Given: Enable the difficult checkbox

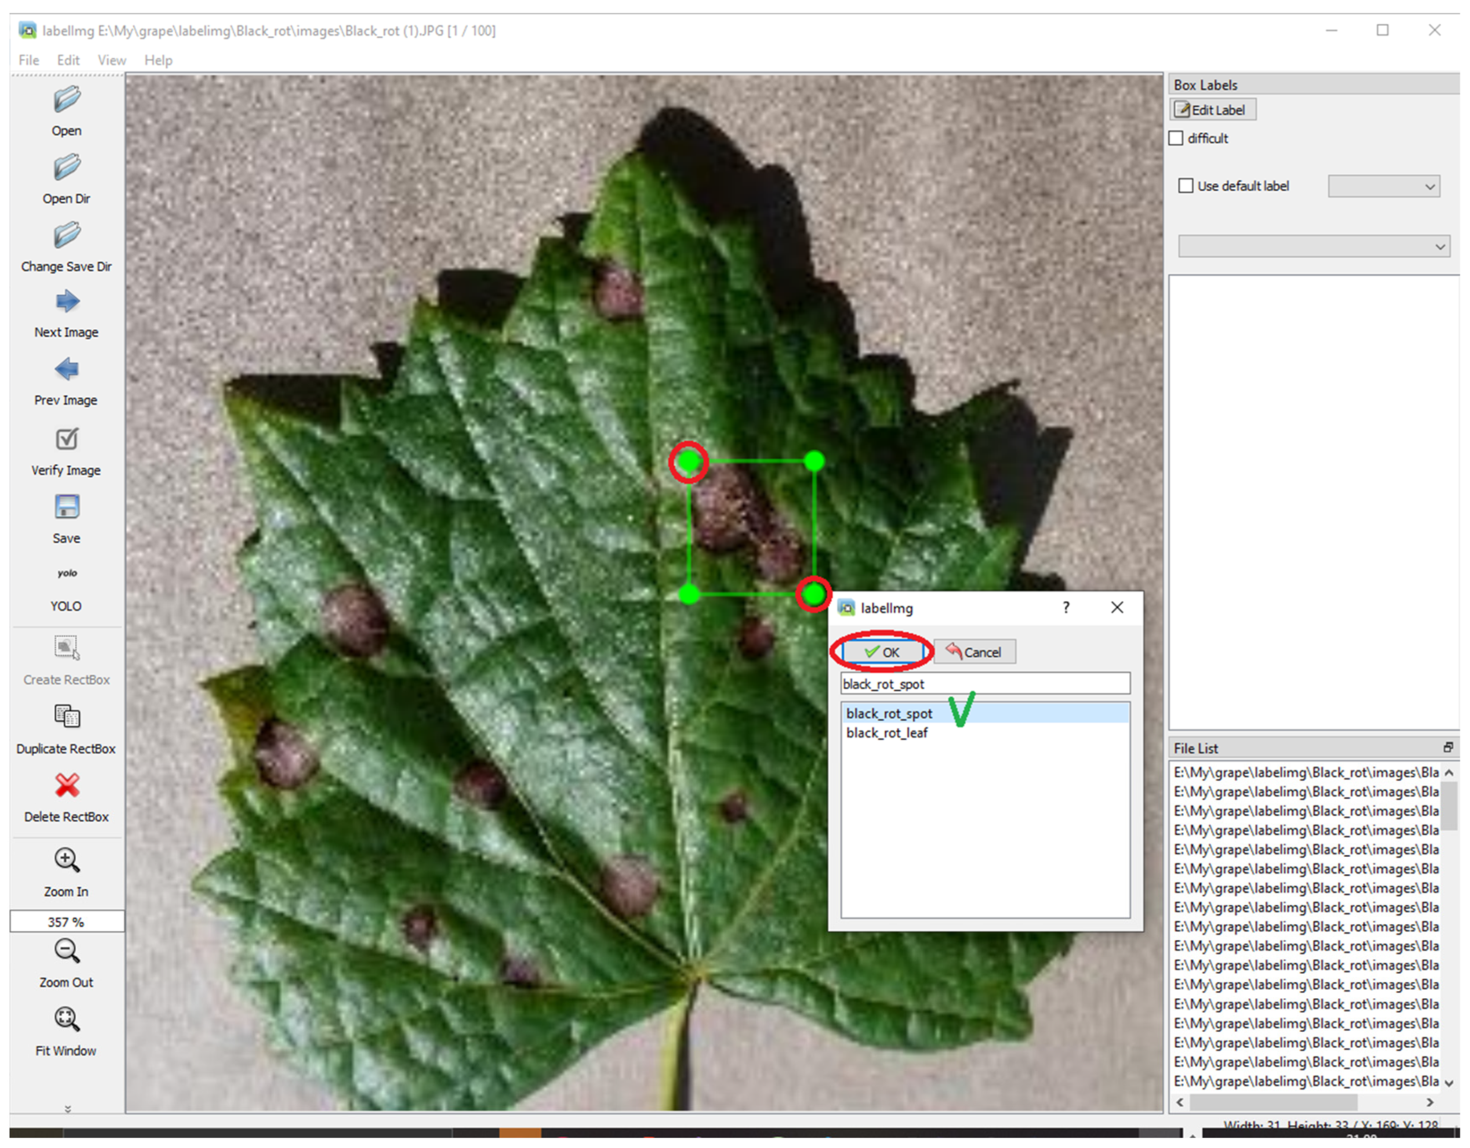Looking at the screenshot, I should tap(1176, 139).
